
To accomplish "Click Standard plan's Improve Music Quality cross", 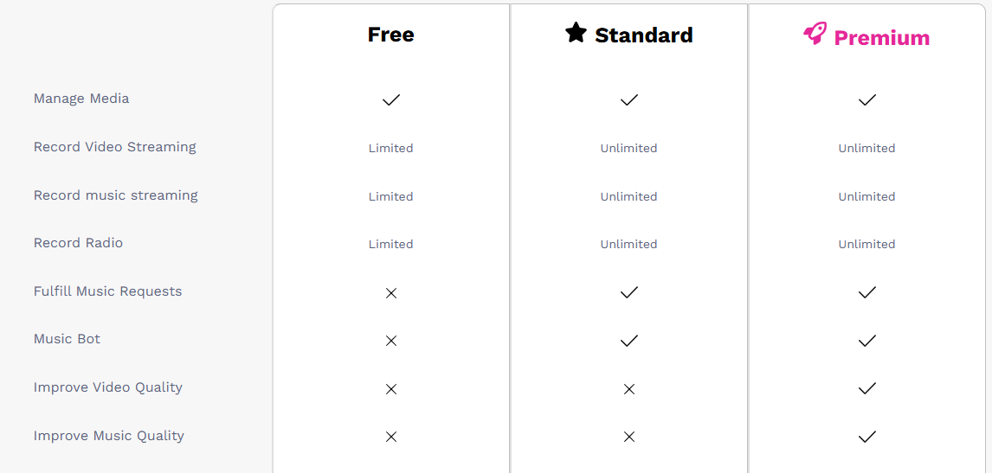I will pyautogui.click(x=629, y=437).
